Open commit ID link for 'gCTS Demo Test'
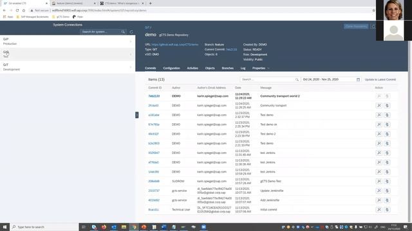Image resolution: width=412 pixels, height=231 pixels. click(154, 181)
